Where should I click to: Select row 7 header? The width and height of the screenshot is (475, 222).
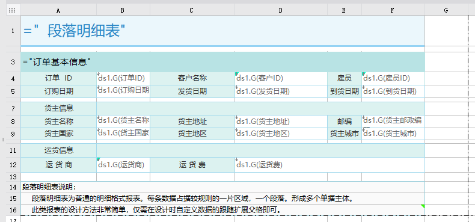(x=13, y=108)
